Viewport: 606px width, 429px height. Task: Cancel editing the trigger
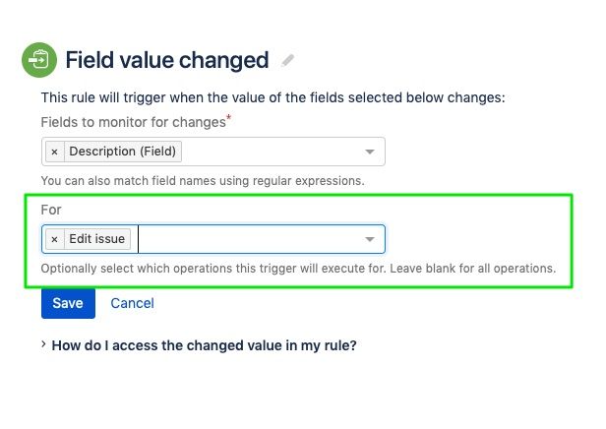tap(132, 303)
